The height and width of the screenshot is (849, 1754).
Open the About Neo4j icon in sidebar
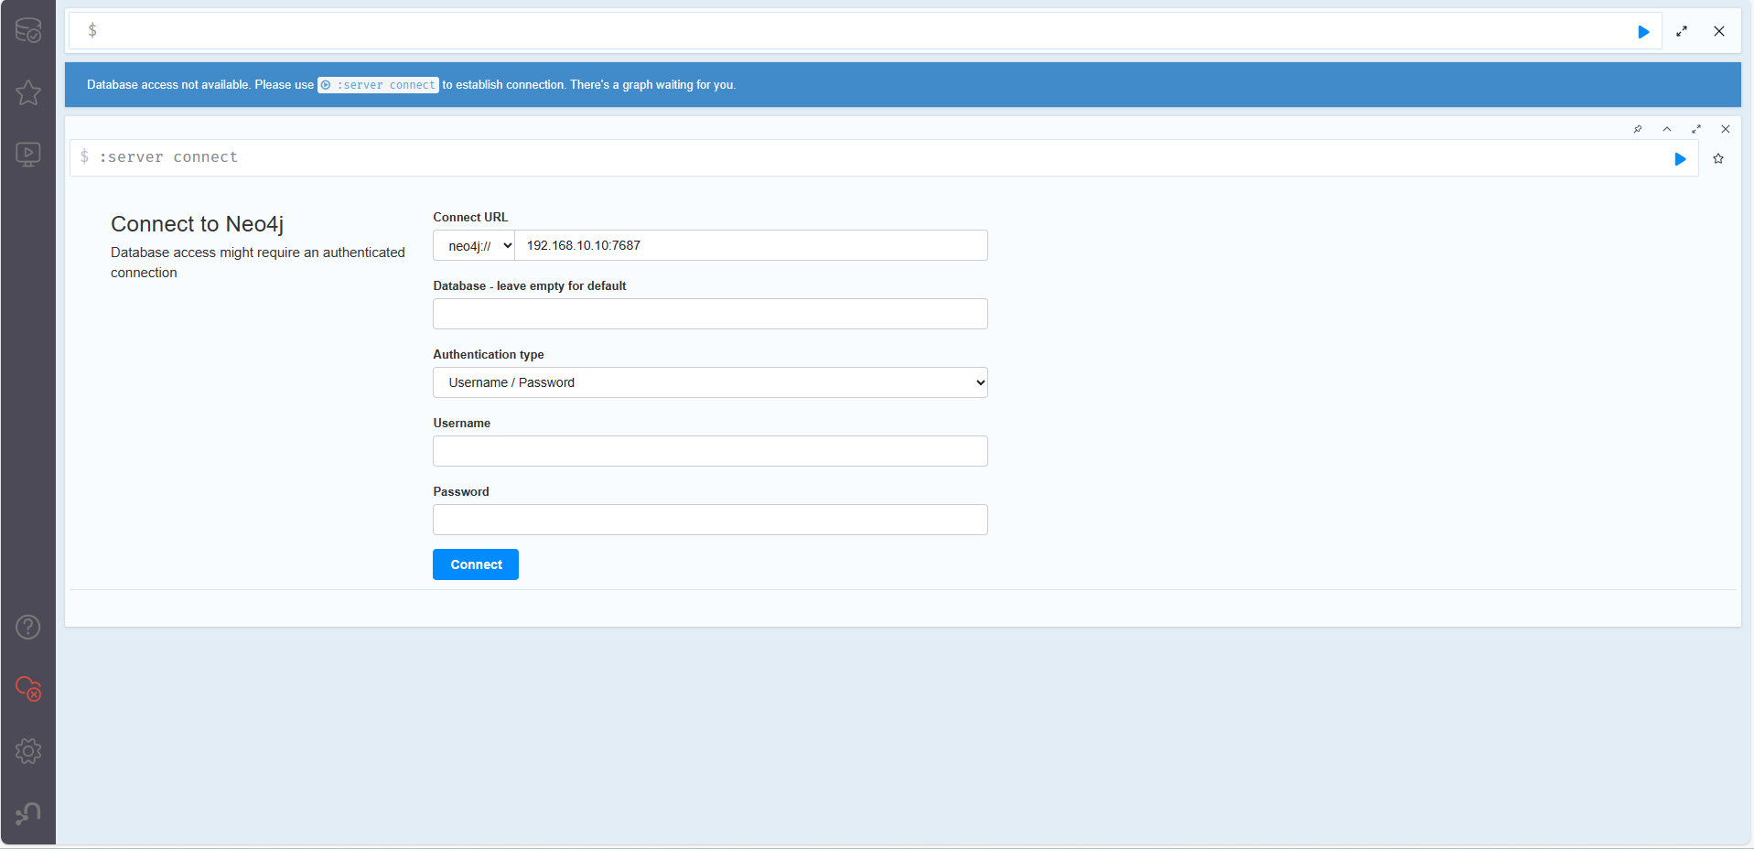[x=28, y=813]
